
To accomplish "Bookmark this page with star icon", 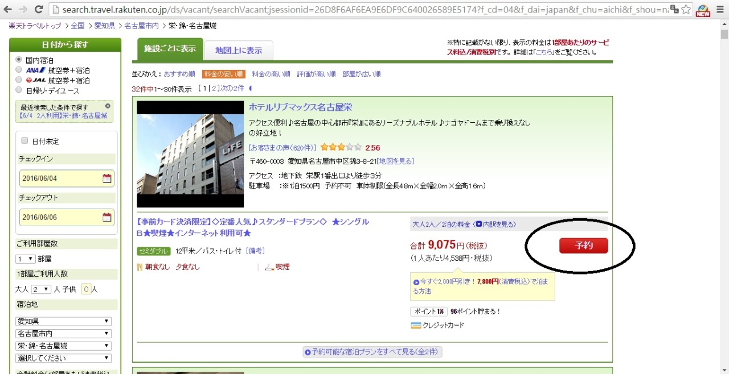I will point(686,10).
